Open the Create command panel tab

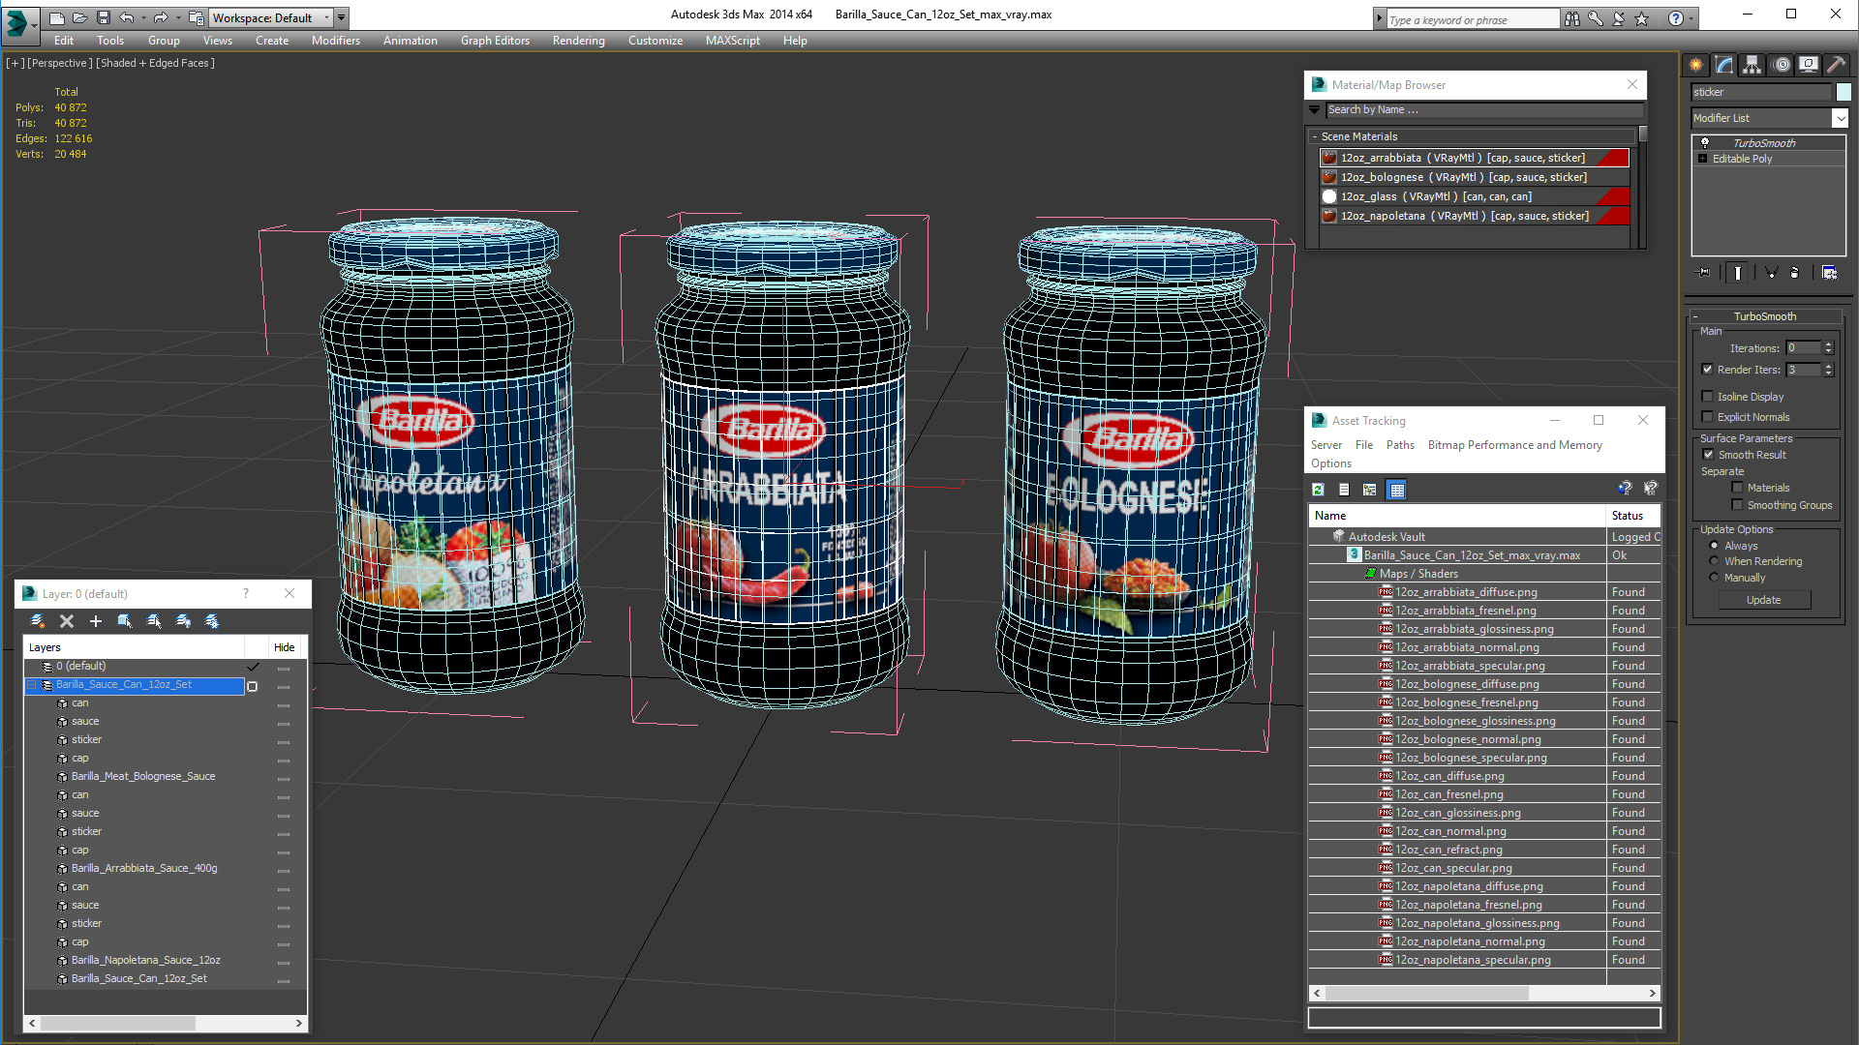[x=1695, y=65]
